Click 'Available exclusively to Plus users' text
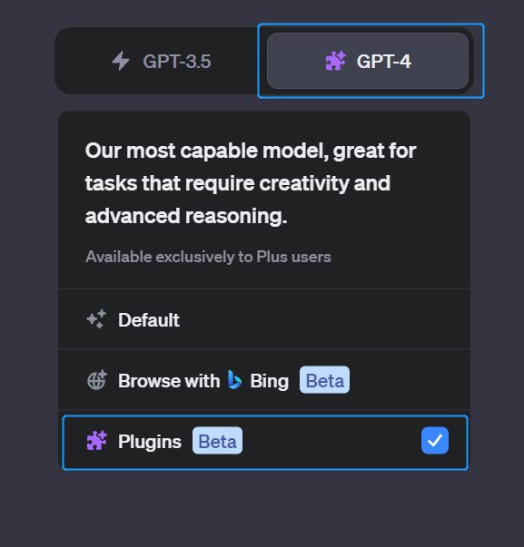This screenshot has width=524, height=547. click(208, 257)
